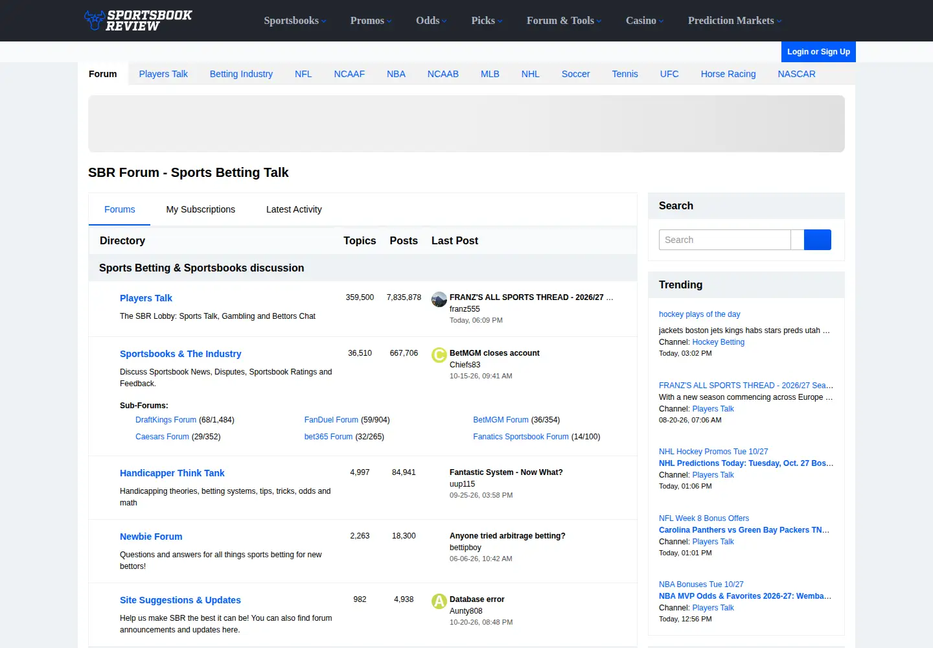Go to BetMGM Forum sub-forum

click(501, 420)
